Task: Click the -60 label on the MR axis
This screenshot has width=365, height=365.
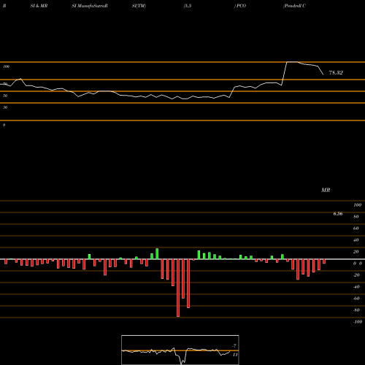Action: click(x=356, y=299)
